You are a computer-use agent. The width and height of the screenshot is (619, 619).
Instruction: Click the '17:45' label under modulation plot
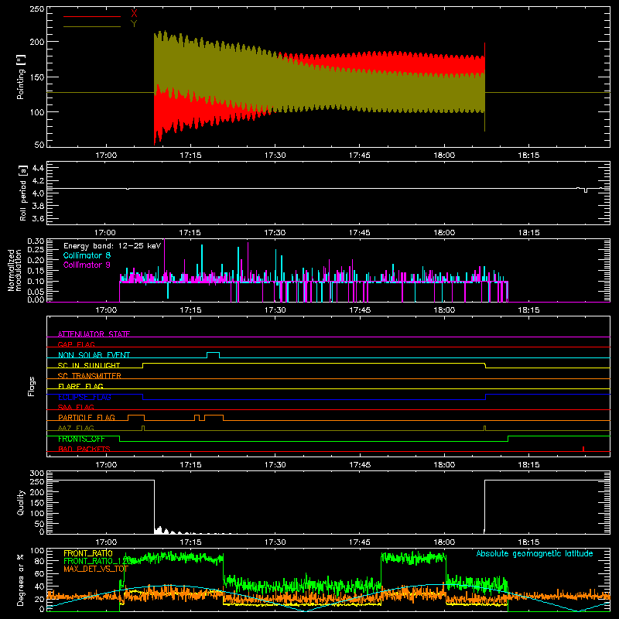point(360,310)
